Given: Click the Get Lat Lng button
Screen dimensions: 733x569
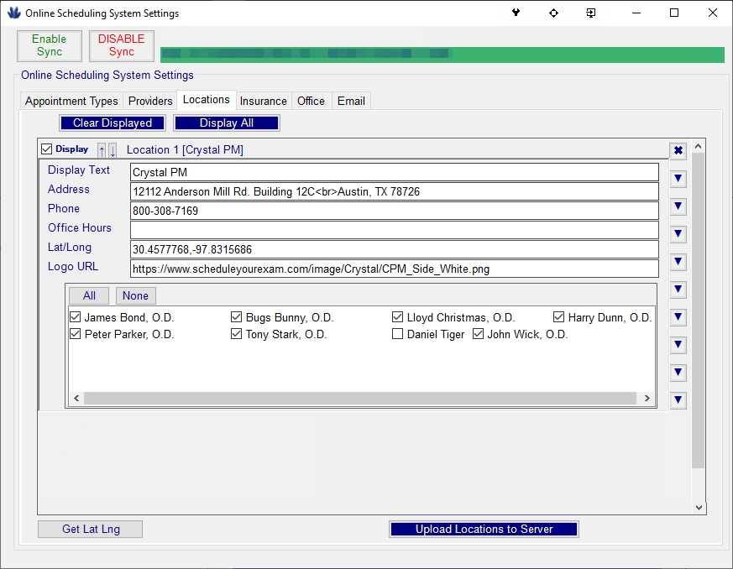Looking at the screenshot, I should click(90, 529).
